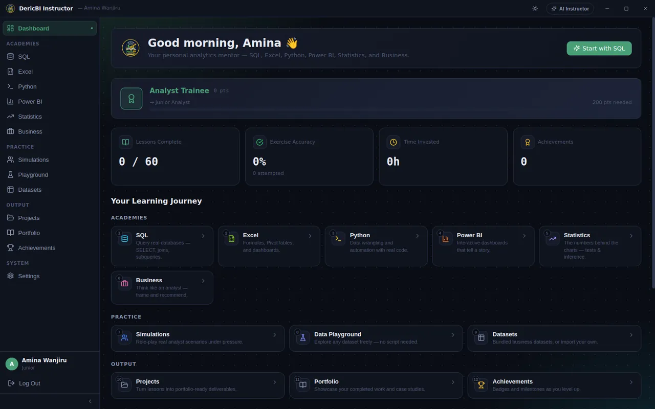Click the '0 attempted' text

click(x=268, y=173)
